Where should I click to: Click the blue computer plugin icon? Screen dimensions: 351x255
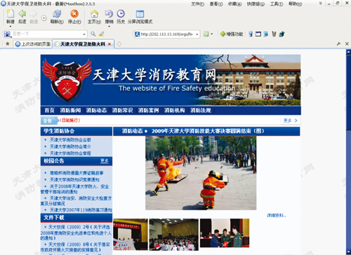tap(251, 34)
